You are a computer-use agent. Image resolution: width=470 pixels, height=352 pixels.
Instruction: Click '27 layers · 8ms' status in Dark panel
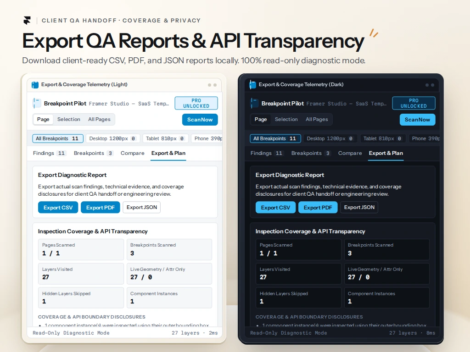412,333
